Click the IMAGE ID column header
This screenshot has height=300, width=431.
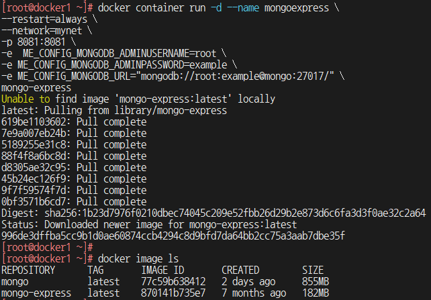coord(162,270)
